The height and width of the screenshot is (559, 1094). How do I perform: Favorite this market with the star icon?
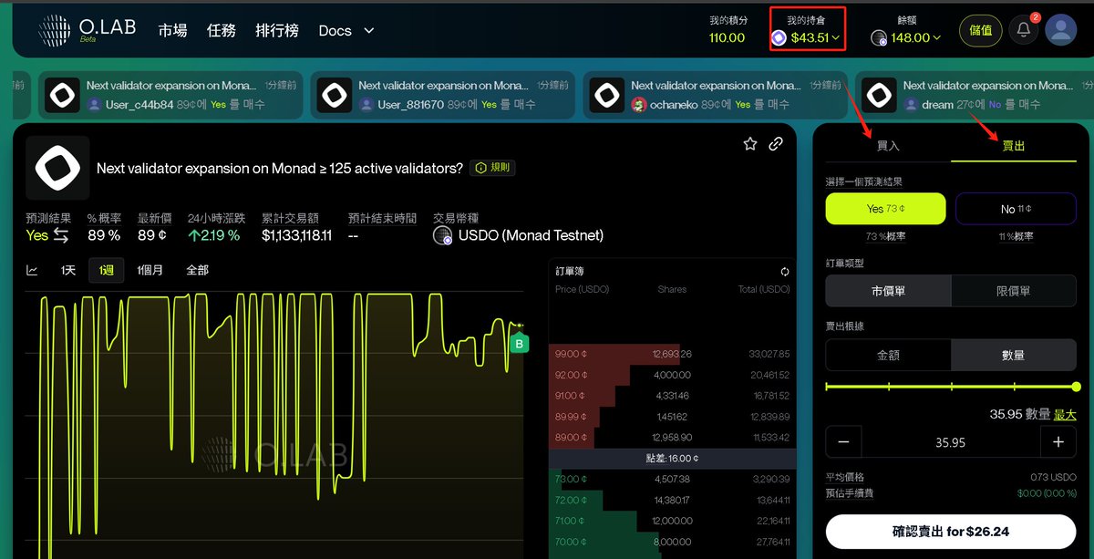tap(750, 144)
